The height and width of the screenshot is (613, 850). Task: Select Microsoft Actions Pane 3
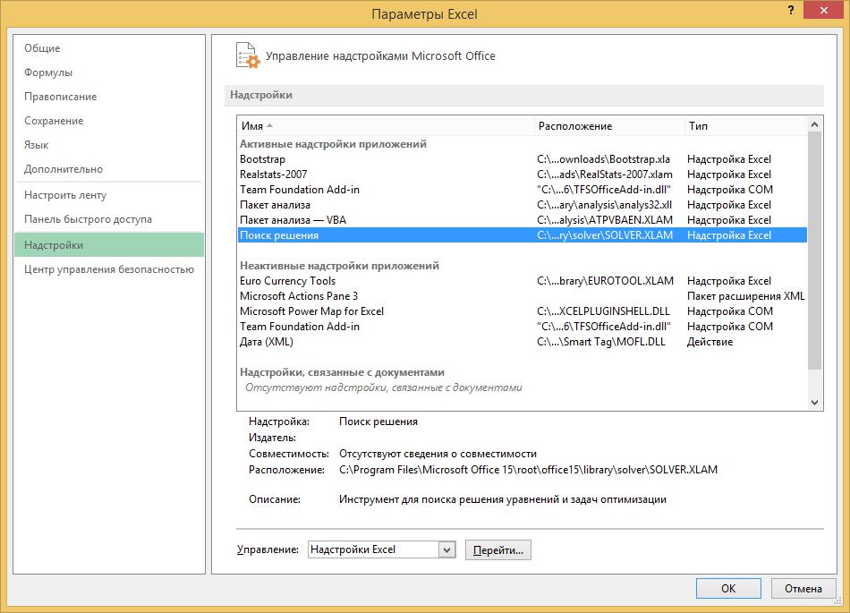(522, 296)
